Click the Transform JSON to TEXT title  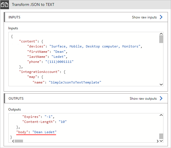[x=33, y=5]
